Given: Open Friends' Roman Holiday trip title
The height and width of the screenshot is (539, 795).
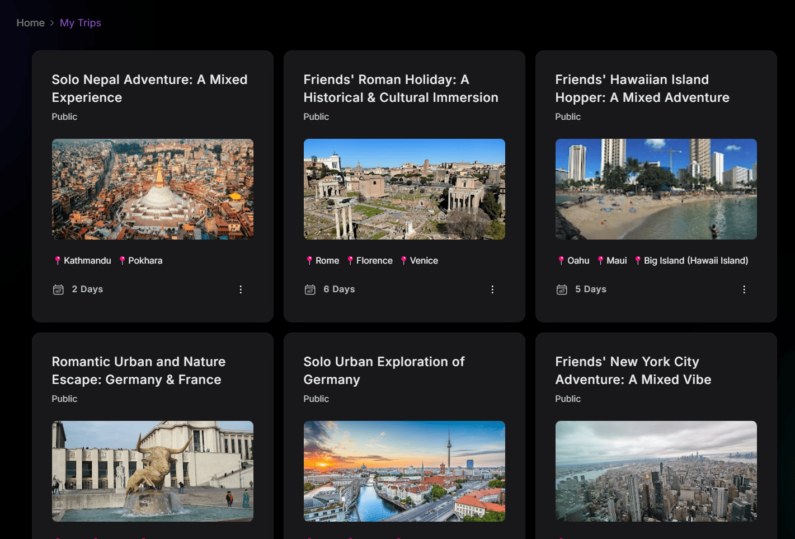Looking at the screenshot, I should 401,88.
